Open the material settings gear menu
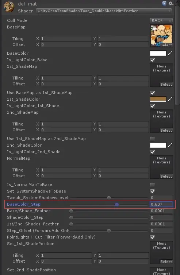Viewport: 180px width, 275px height. tap(171, 4)
